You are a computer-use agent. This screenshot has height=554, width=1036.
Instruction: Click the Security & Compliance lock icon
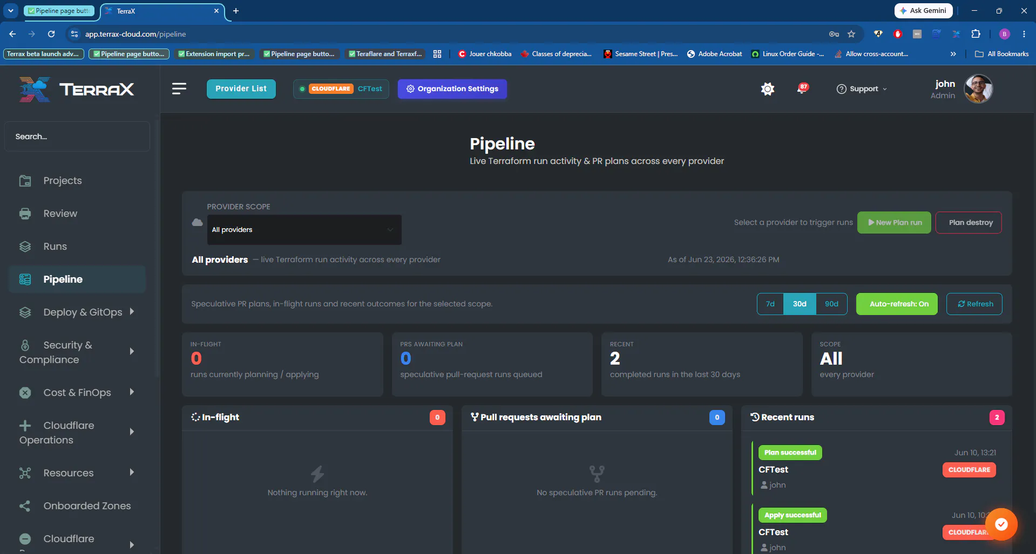point(25,345)
